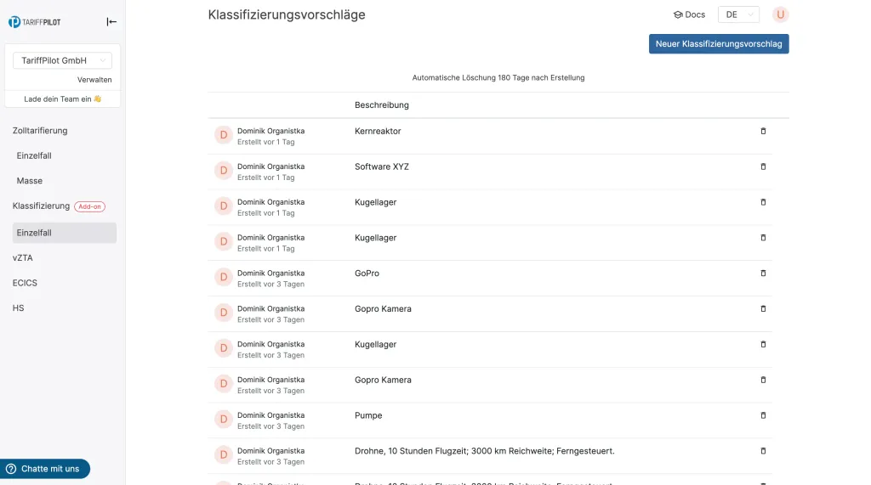Click Lade dein Team ein

[63, 99]
